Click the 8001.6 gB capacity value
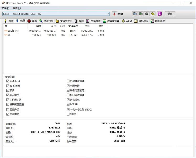196x158 pixels. (46, 132)
